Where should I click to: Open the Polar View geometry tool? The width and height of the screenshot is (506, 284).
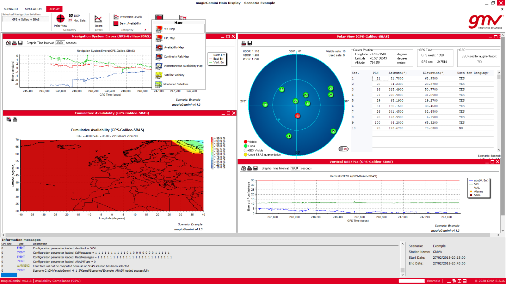tap(60, 21)
